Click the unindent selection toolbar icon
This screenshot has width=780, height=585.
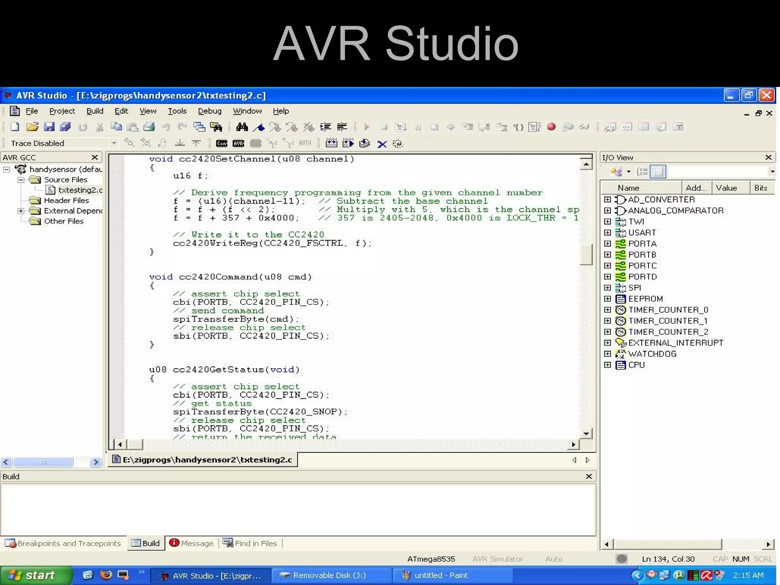click(342, 127)
